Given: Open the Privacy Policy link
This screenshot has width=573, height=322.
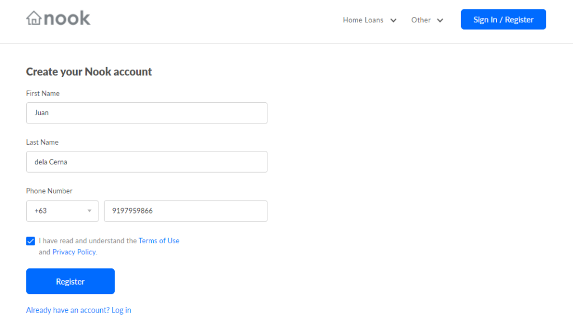Looking at the screenshot, I should click(x=74, y=252).
